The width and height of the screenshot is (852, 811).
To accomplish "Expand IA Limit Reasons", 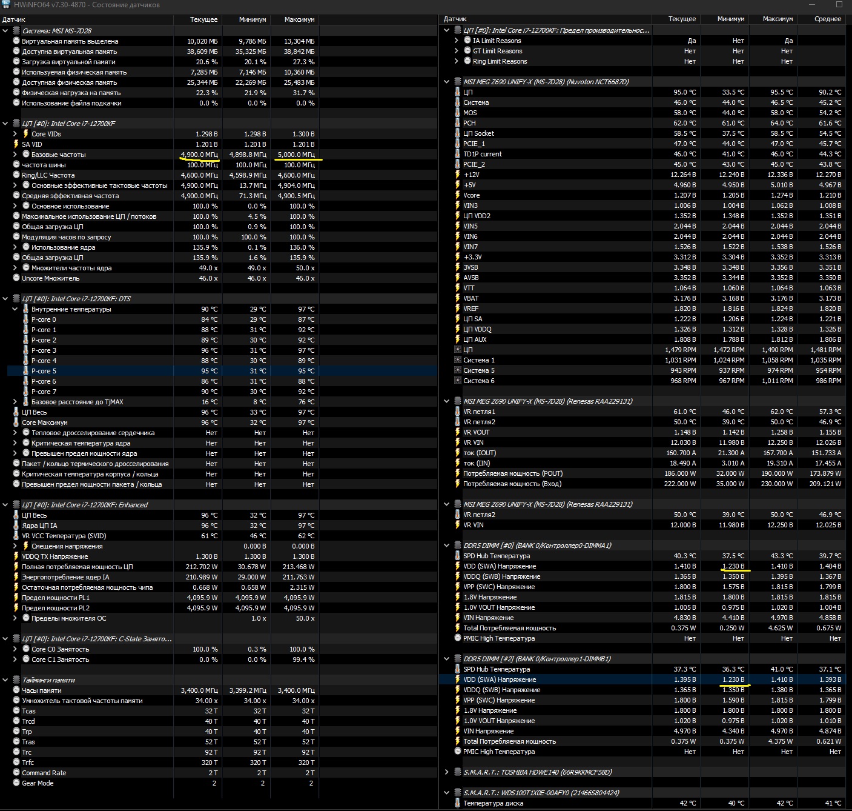I will click(457, 41).
